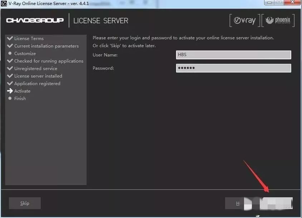302x218 pixels.
Task: Click the checkmark next to License Terms
Action: pos(10,39)
